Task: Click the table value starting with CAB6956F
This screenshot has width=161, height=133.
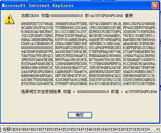Action: click(x=71, y=72)
